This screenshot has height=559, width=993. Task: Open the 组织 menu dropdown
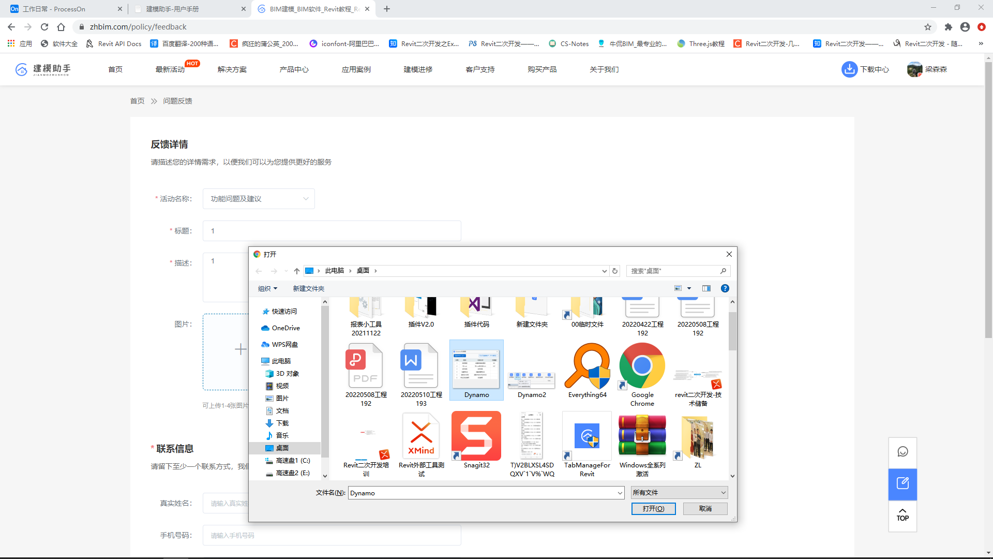click(267, 288)
